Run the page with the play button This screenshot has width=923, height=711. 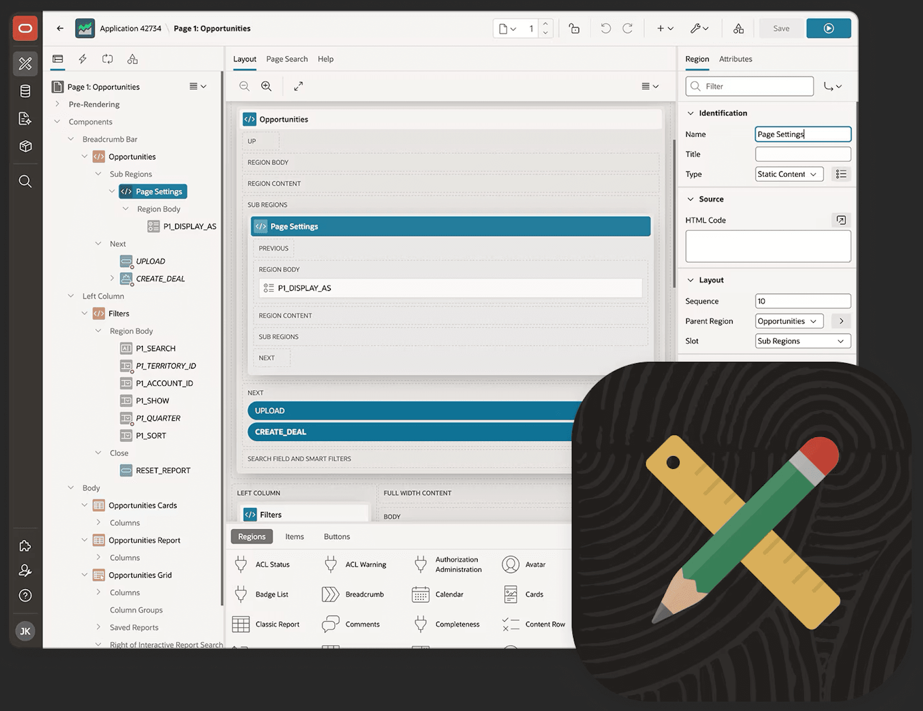coord(828,28)
